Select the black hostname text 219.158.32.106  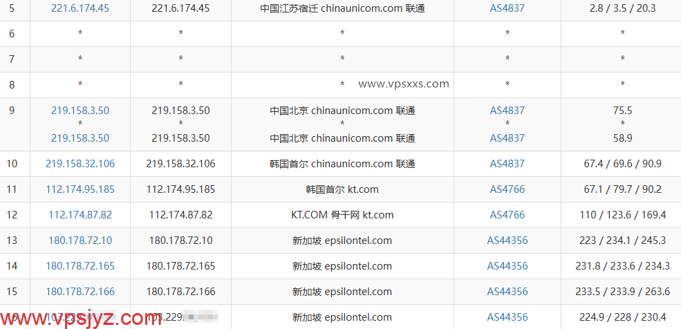pyautogui.click(x=180, y=164)
